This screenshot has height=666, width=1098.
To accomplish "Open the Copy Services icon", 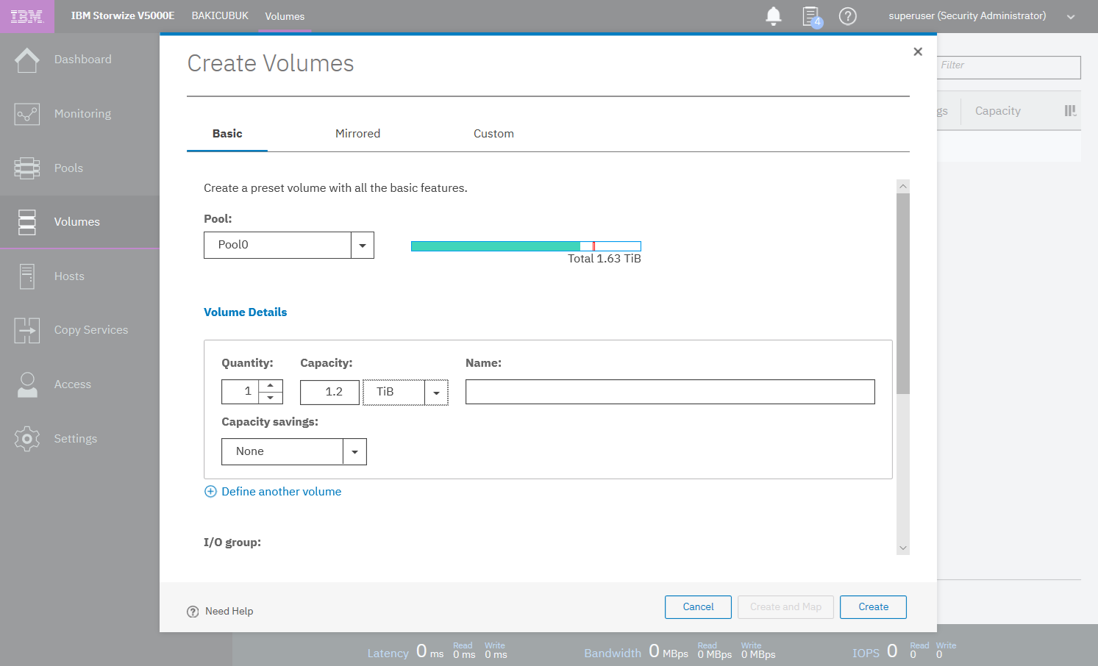I will pos(27,330).
